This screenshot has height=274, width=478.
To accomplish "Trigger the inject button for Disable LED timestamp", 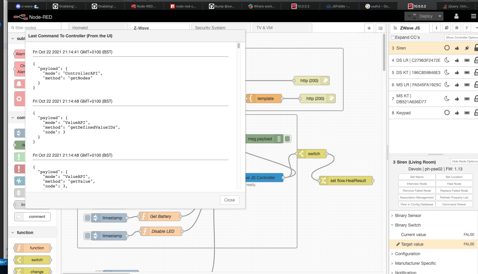I will pyautogui.click(x=88, y=236).
